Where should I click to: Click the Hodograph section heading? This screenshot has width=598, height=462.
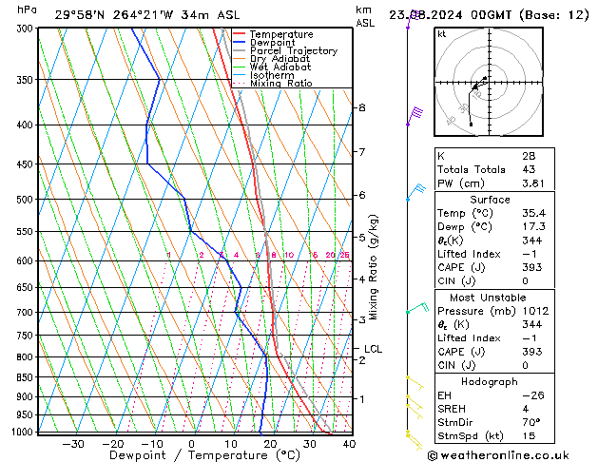[490, 382]
